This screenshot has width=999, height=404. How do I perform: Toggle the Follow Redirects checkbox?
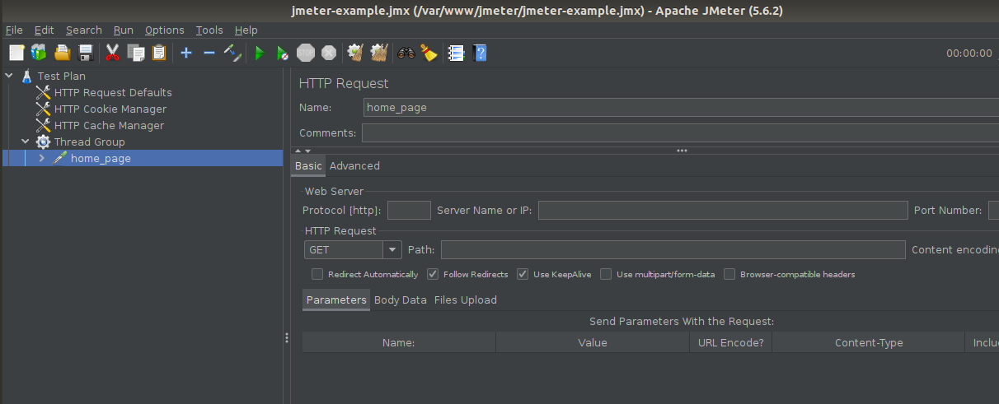click(433, 274)
